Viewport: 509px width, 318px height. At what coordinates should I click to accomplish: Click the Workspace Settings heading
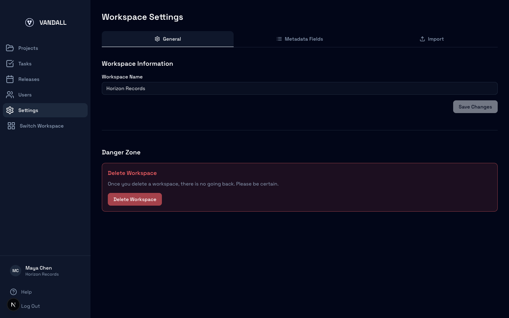pyautogui.click(x=142, y=17)
